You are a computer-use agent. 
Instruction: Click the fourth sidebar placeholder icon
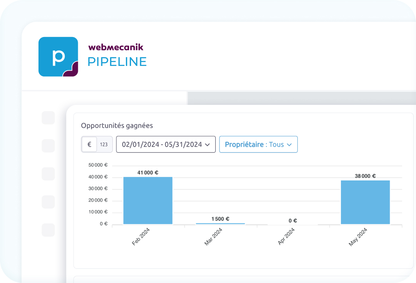point(48,202)
